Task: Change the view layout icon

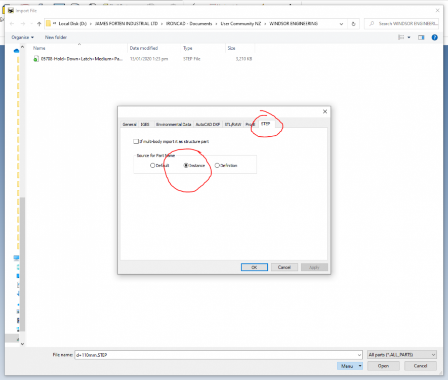Action: click(401, 37)
